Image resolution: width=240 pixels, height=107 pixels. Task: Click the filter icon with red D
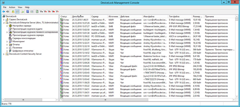[x=45, y=12]
